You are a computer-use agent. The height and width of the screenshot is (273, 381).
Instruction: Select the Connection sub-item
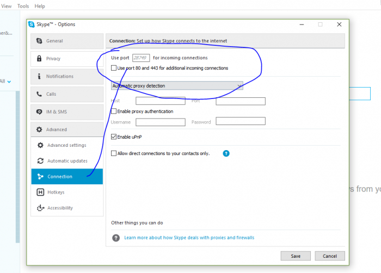(x=67, y=177)
